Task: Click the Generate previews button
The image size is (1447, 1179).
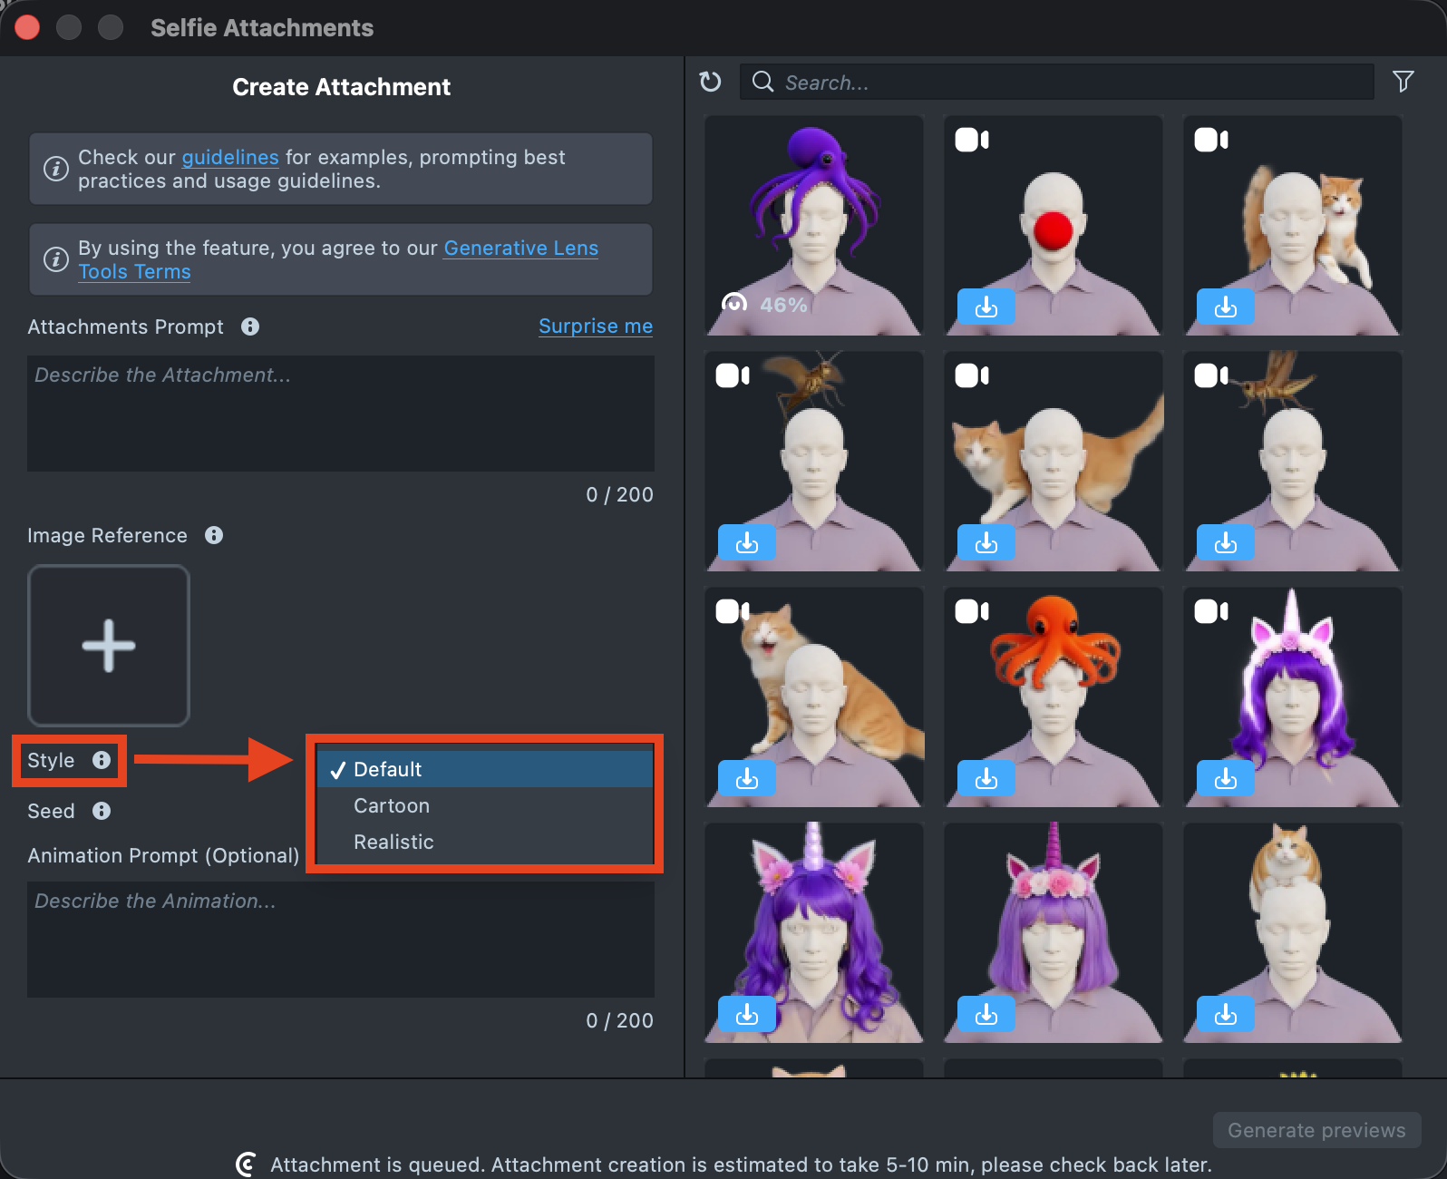Action: pyautogui.click(x=1316, y=1130)
